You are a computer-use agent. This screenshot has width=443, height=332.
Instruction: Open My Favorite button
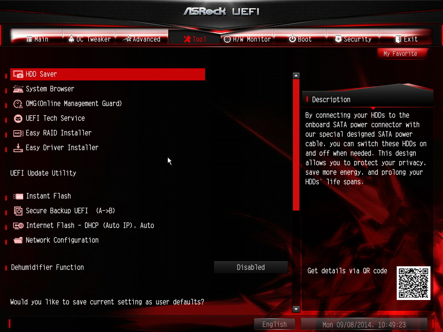tap(402, 54)
